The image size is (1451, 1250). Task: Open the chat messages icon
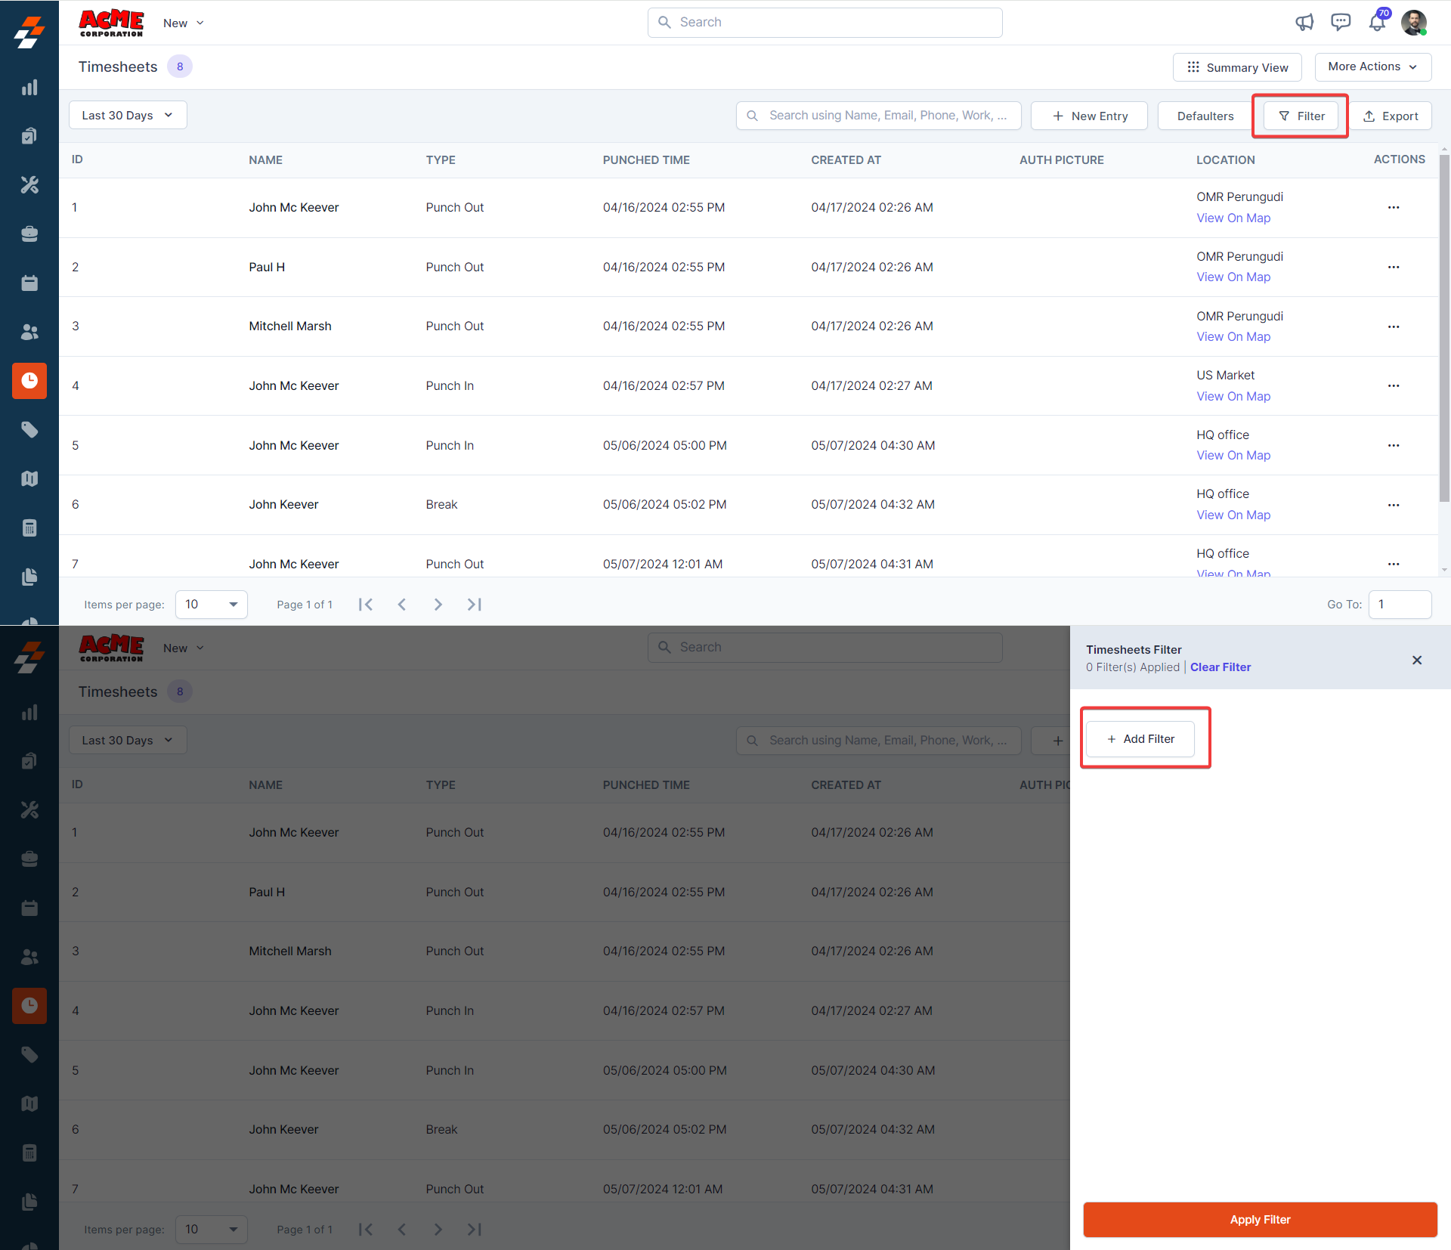click(1341, 23)
